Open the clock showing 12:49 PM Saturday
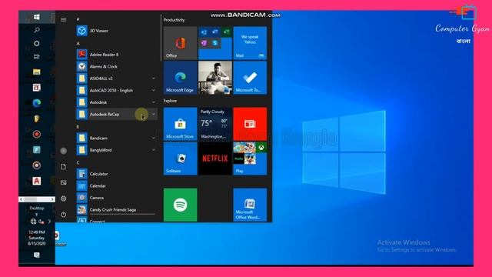The height and width of the screenshot is (277, 492). pyautogui.click(x=37, y=238)
